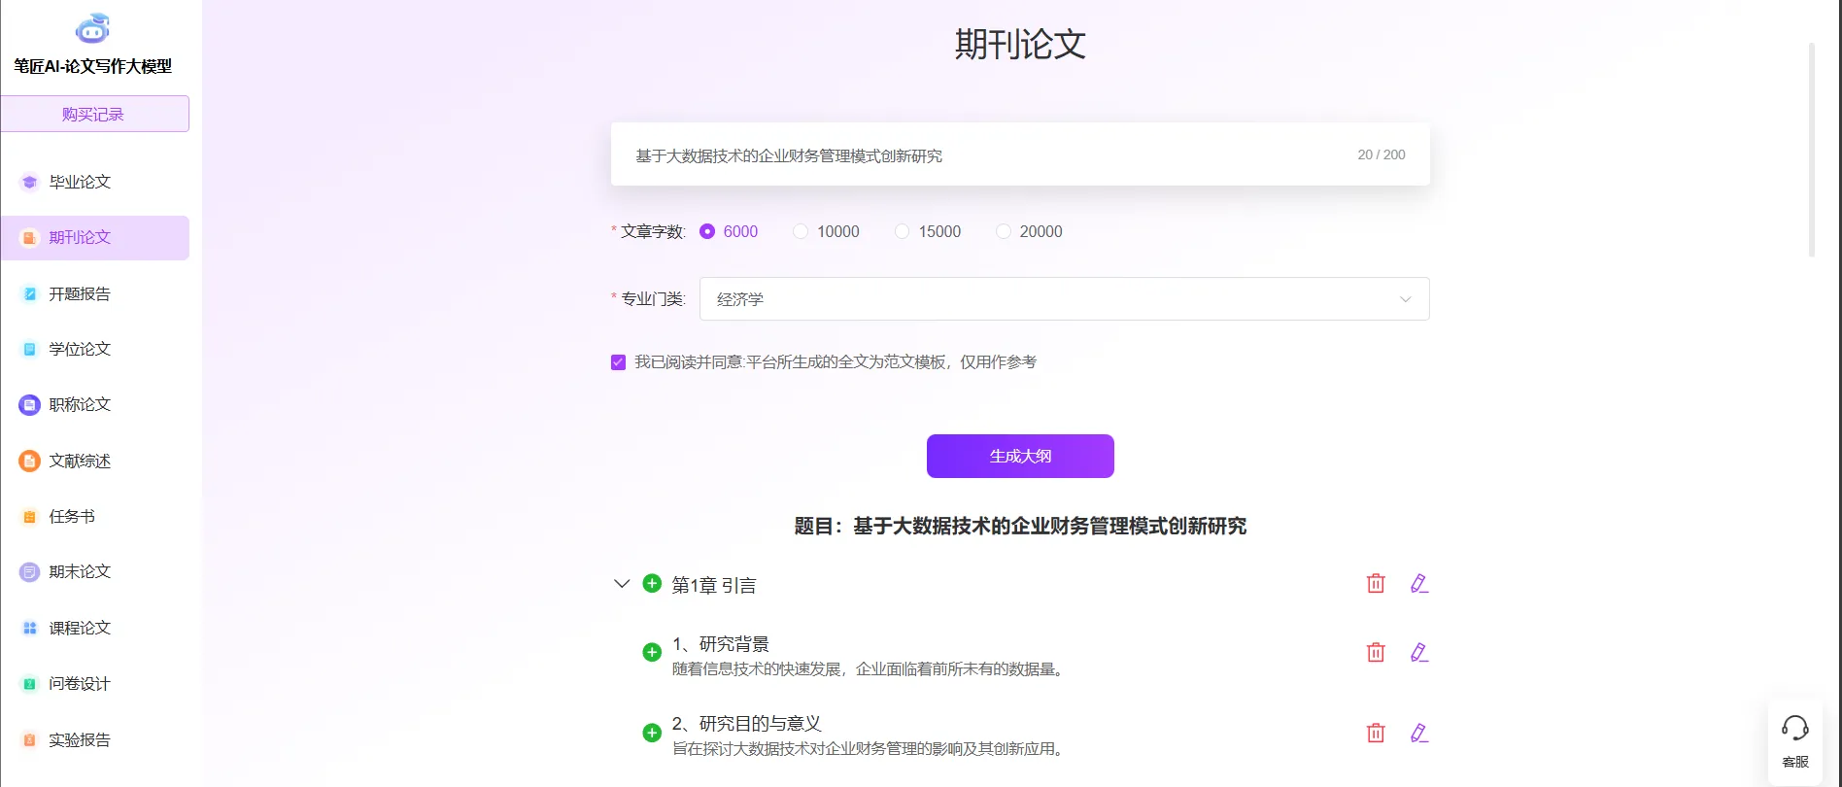This screenshot has height=787, width=1842.
Task: Delete the 第1章 引言 chapter with trash icon
Action: [x=1376, y=583]
